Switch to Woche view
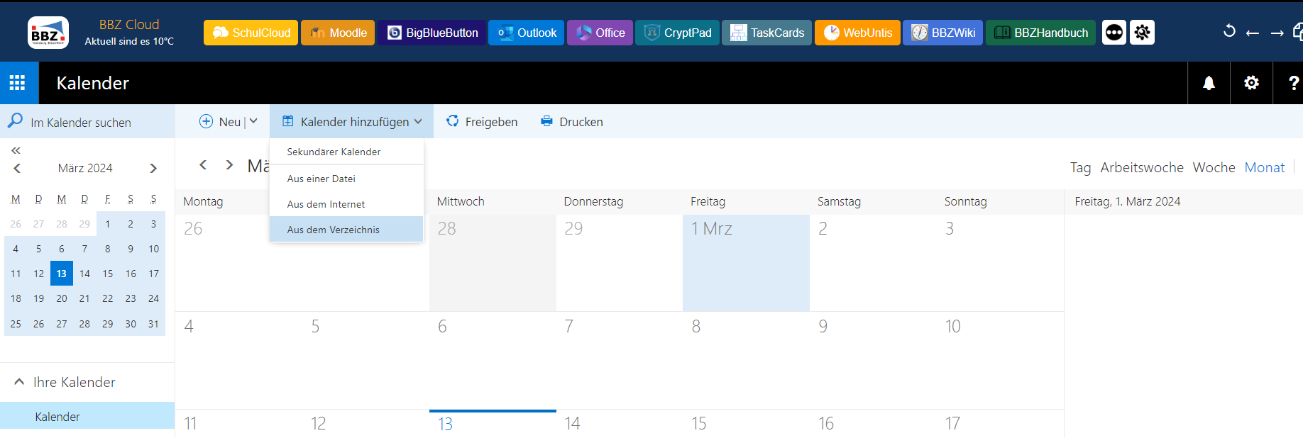Viewport: 1303px width, 438px height. [1214, 167]
